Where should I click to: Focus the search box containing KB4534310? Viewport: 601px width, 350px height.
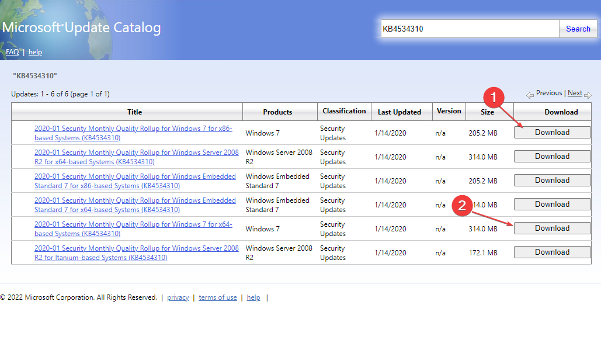pos(470,29)
